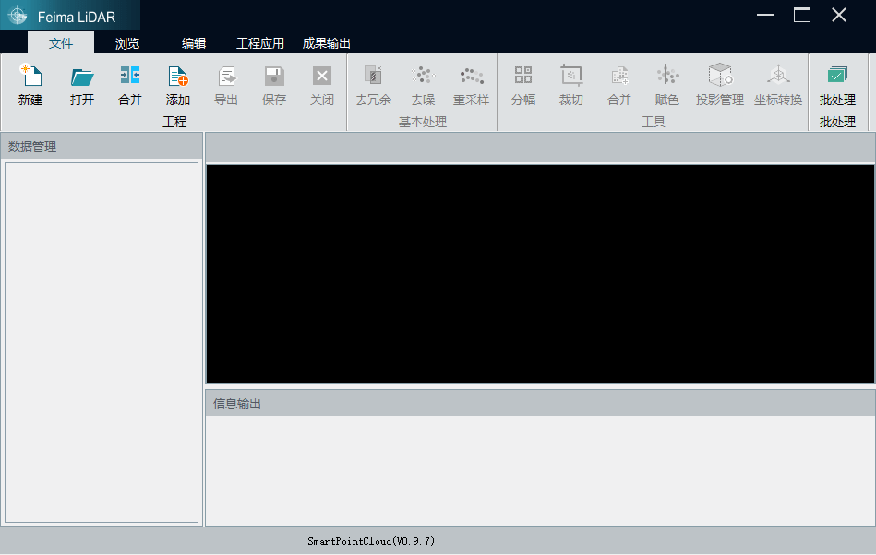Click the 信息输出 panel header
The image size is (876, 555).
[540, 403]
